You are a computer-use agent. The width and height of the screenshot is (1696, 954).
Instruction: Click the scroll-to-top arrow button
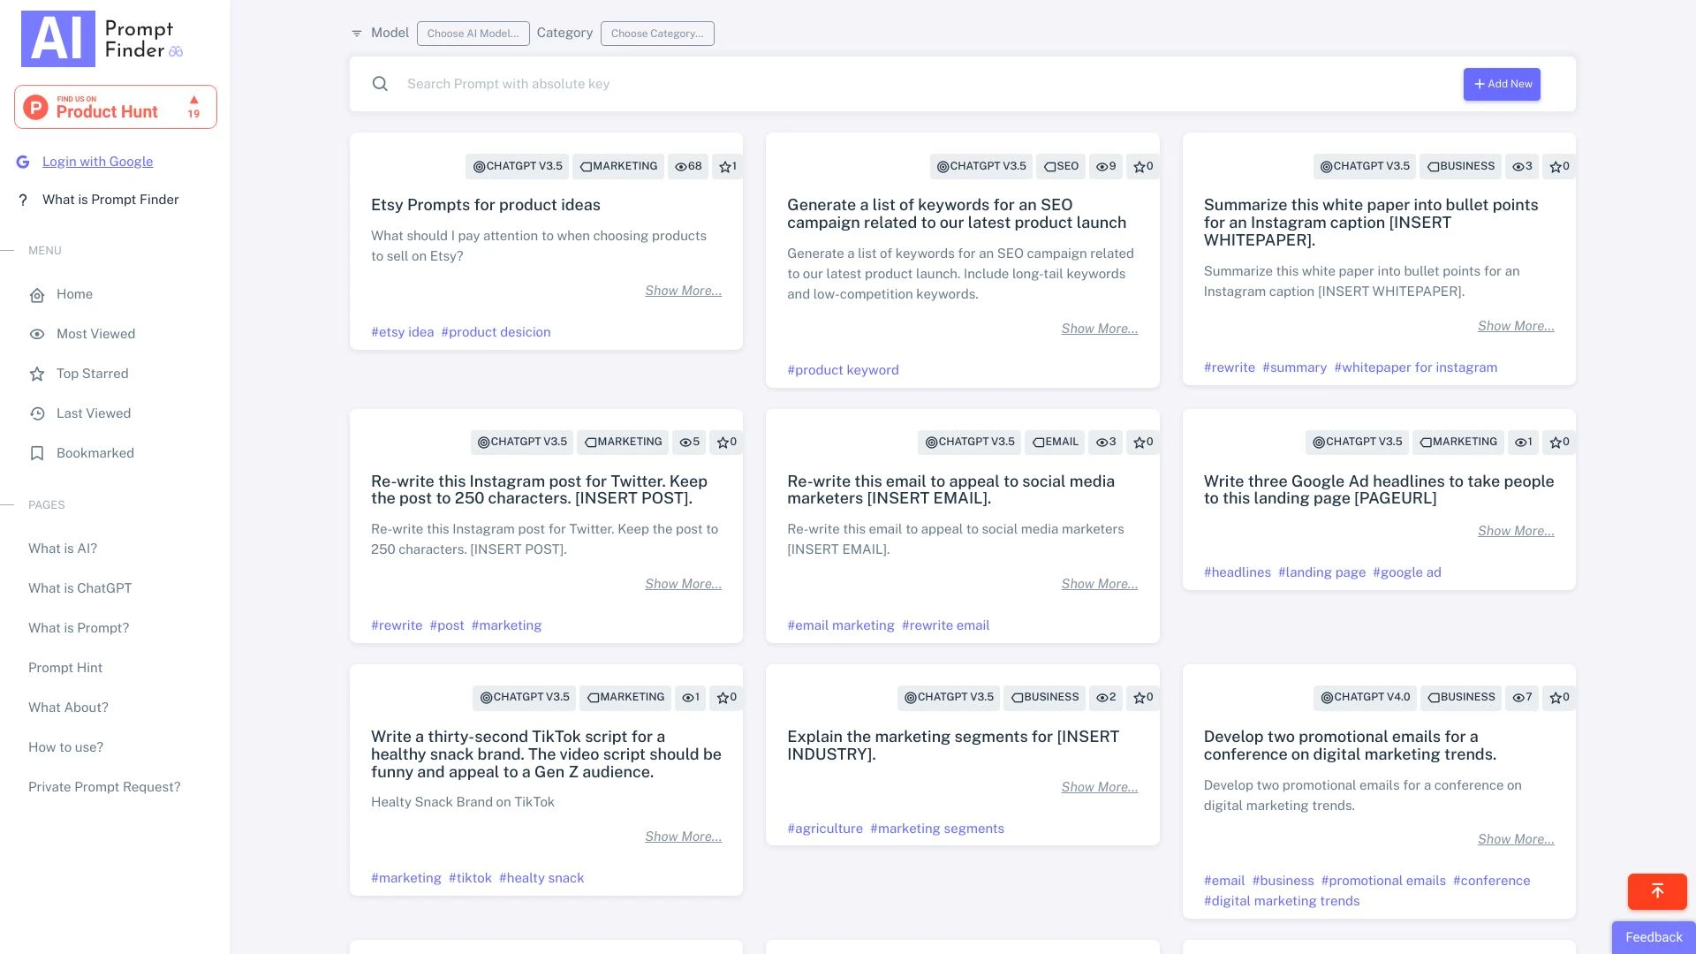[x=1656, y=891]
